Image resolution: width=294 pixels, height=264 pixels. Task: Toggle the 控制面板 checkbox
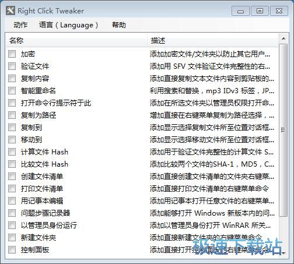pyautogui.click(x=12, y=250)
